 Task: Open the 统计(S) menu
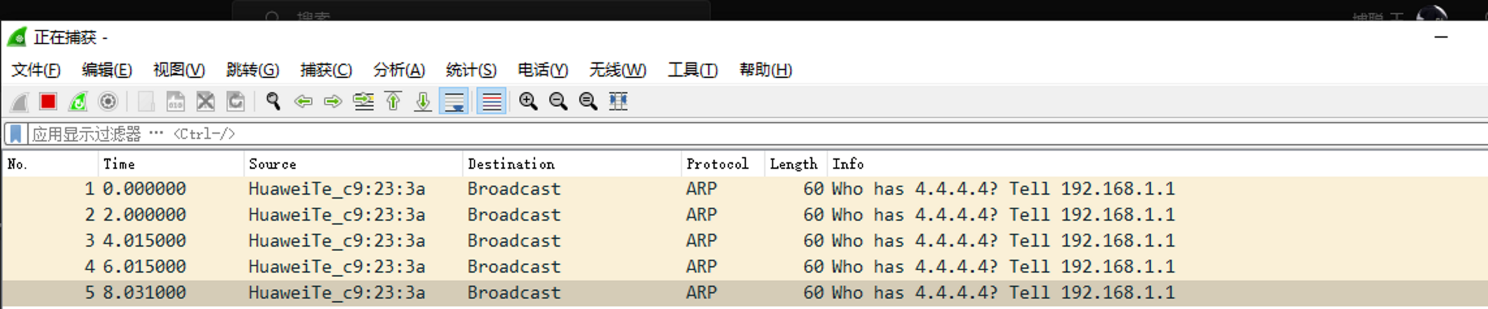pos(471,69)
